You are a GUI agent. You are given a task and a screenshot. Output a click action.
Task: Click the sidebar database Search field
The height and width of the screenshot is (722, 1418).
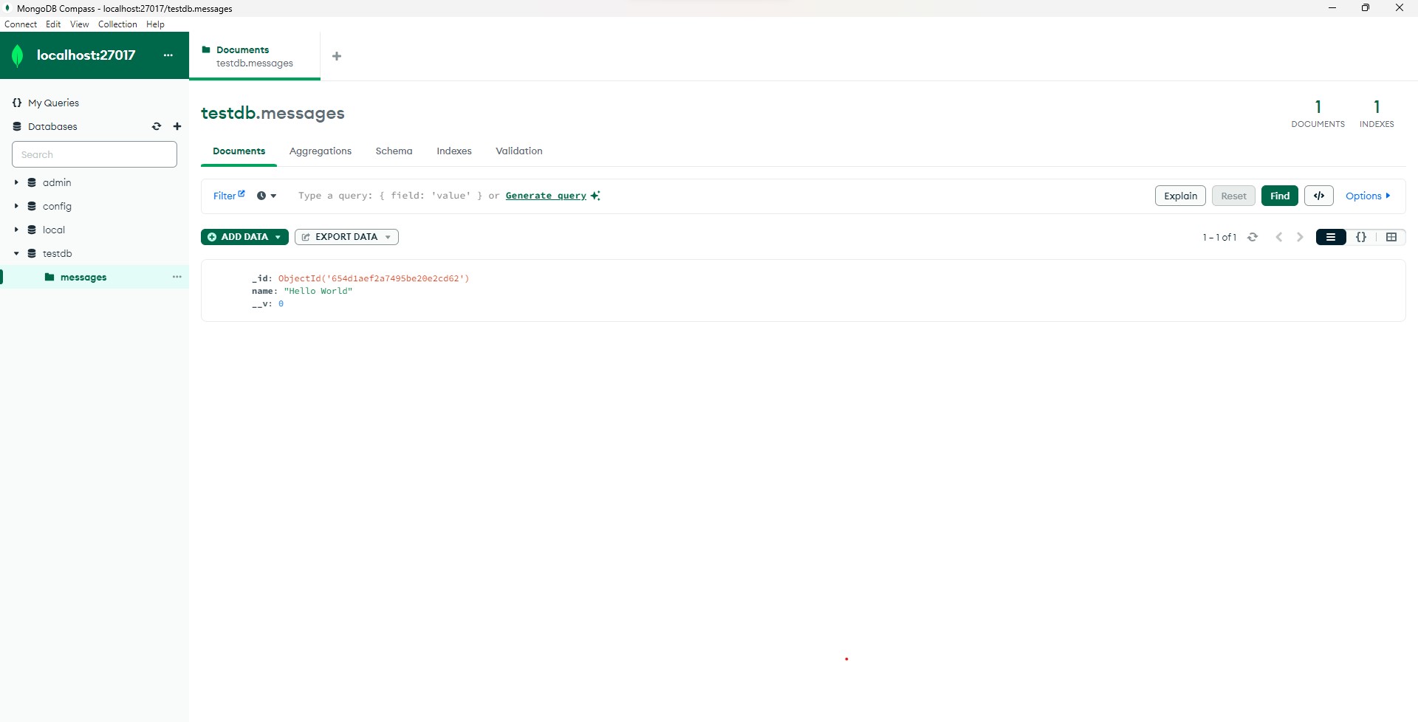pos(95,154)
